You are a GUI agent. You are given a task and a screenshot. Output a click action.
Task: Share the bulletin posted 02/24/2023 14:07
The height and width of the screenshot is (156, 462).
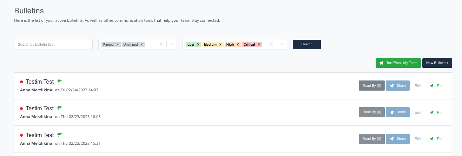point(398,86)
